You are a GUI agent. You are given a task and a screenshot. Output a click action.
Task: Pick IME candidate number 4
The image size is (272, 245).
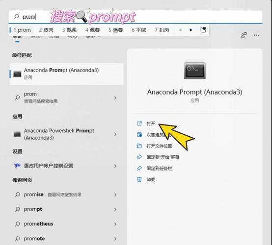click(x=92, y=30)
